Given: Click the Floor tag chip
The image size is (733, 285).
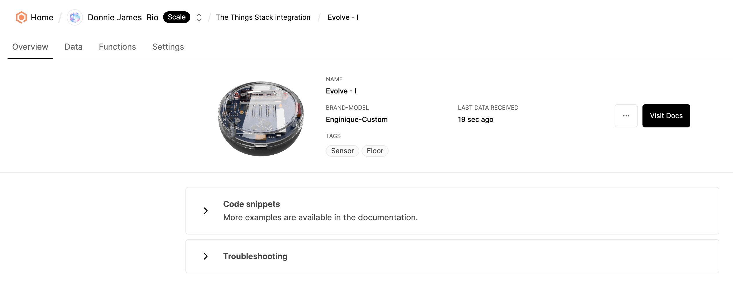Looking at the screenshot, I should (375, 151).
